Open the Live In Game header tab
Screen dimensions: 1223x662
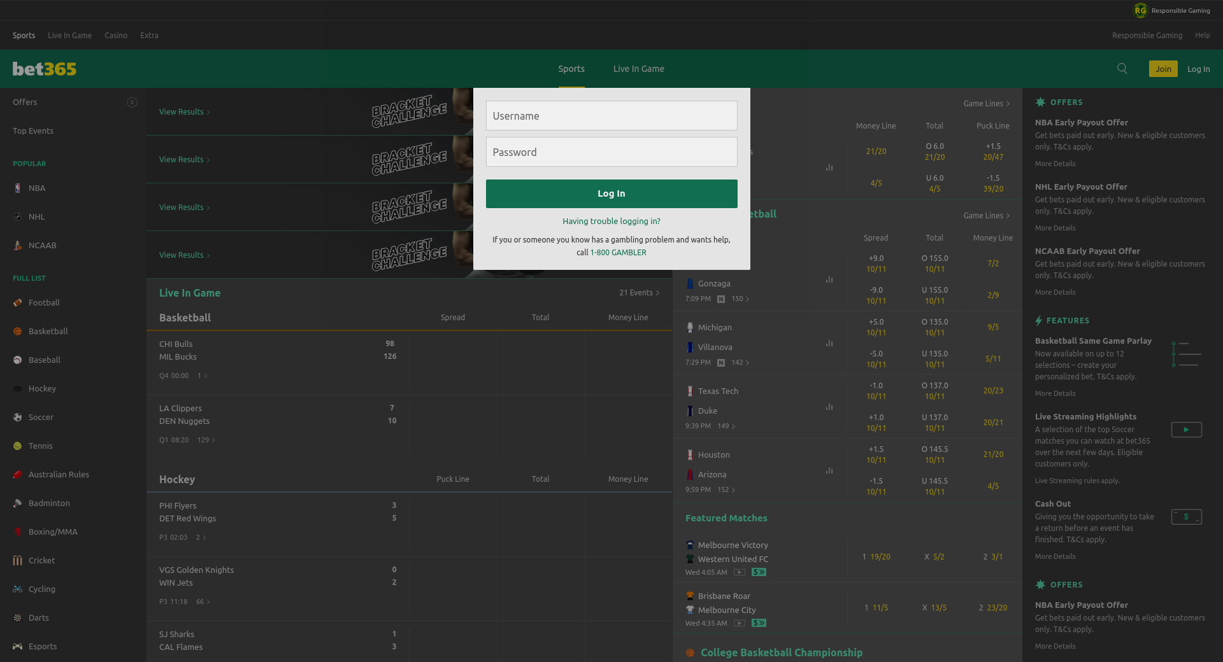pyautogui.click(x=638, y=69)
